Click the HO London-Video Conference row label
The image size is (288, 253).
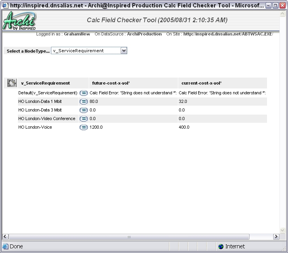click(x=47, y=119)
